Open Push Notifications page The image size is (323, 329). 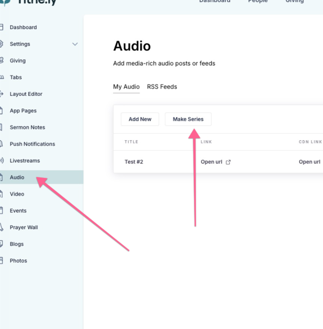click(x=32, y=144)
